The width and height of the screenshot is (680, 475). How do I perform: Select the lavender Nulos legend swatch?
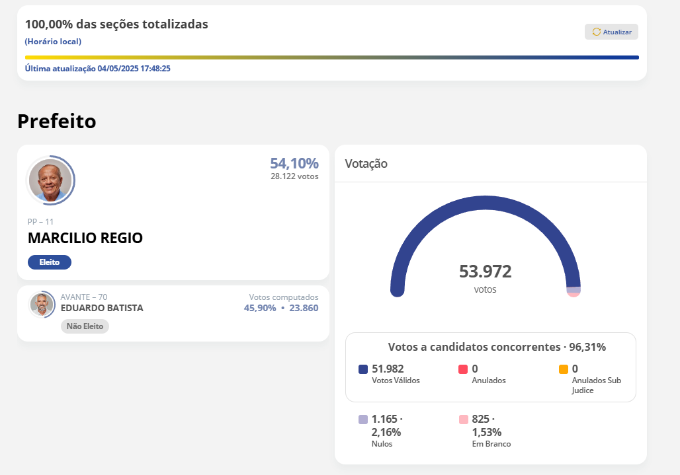363,420
